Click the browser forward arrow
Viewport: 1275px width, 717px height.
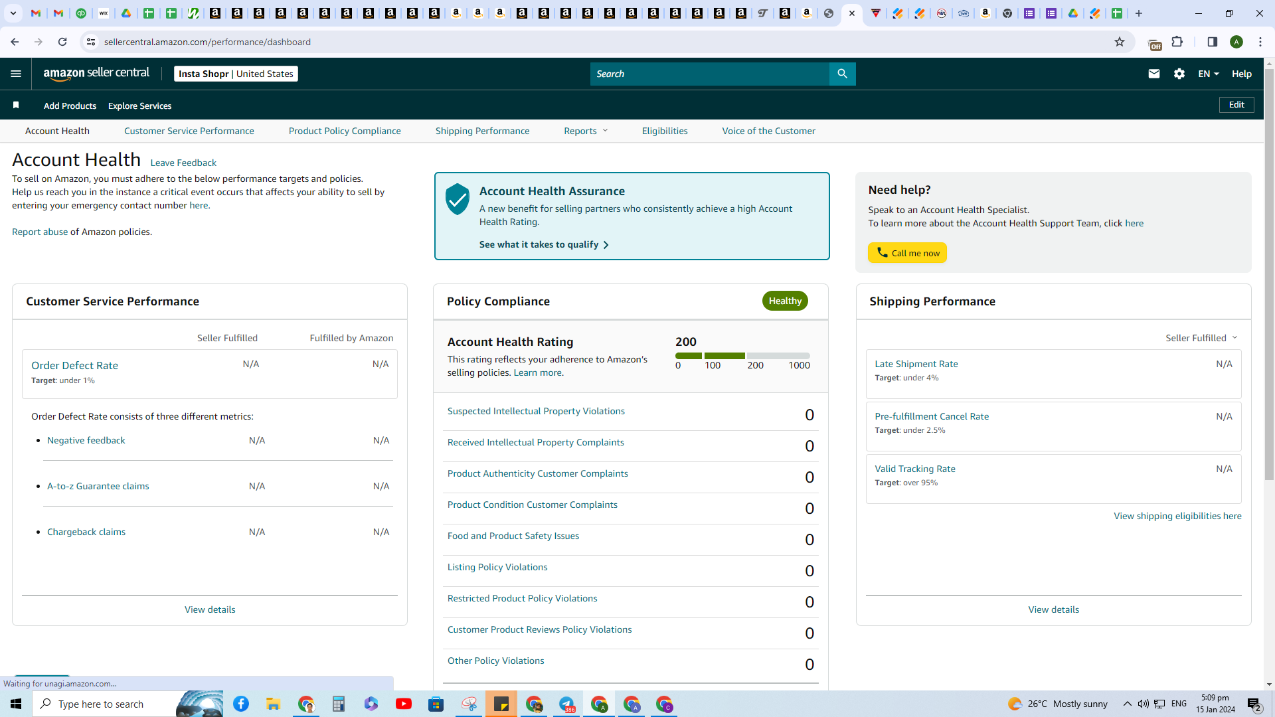coord(39,42)
